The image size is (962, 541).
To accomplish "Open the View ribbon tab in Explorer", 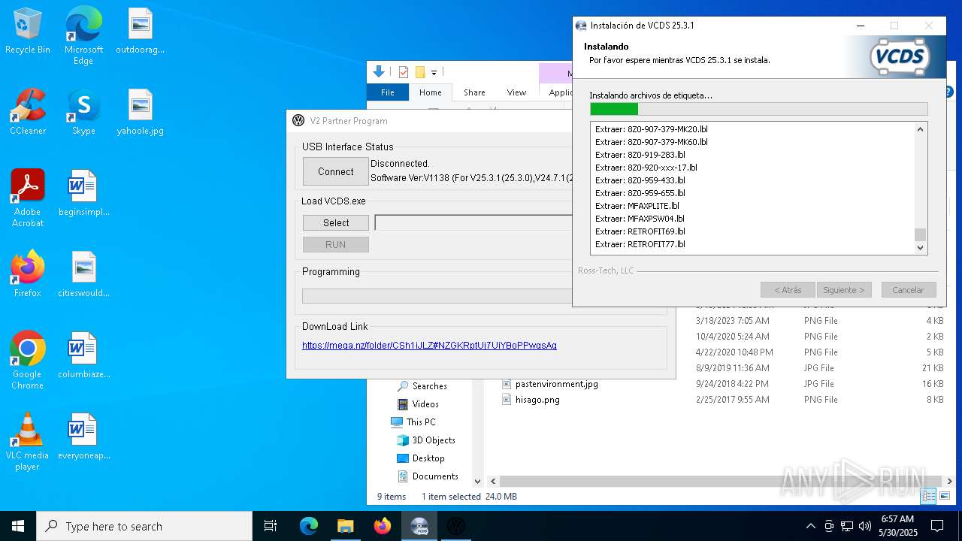I will tap(516, 92).
